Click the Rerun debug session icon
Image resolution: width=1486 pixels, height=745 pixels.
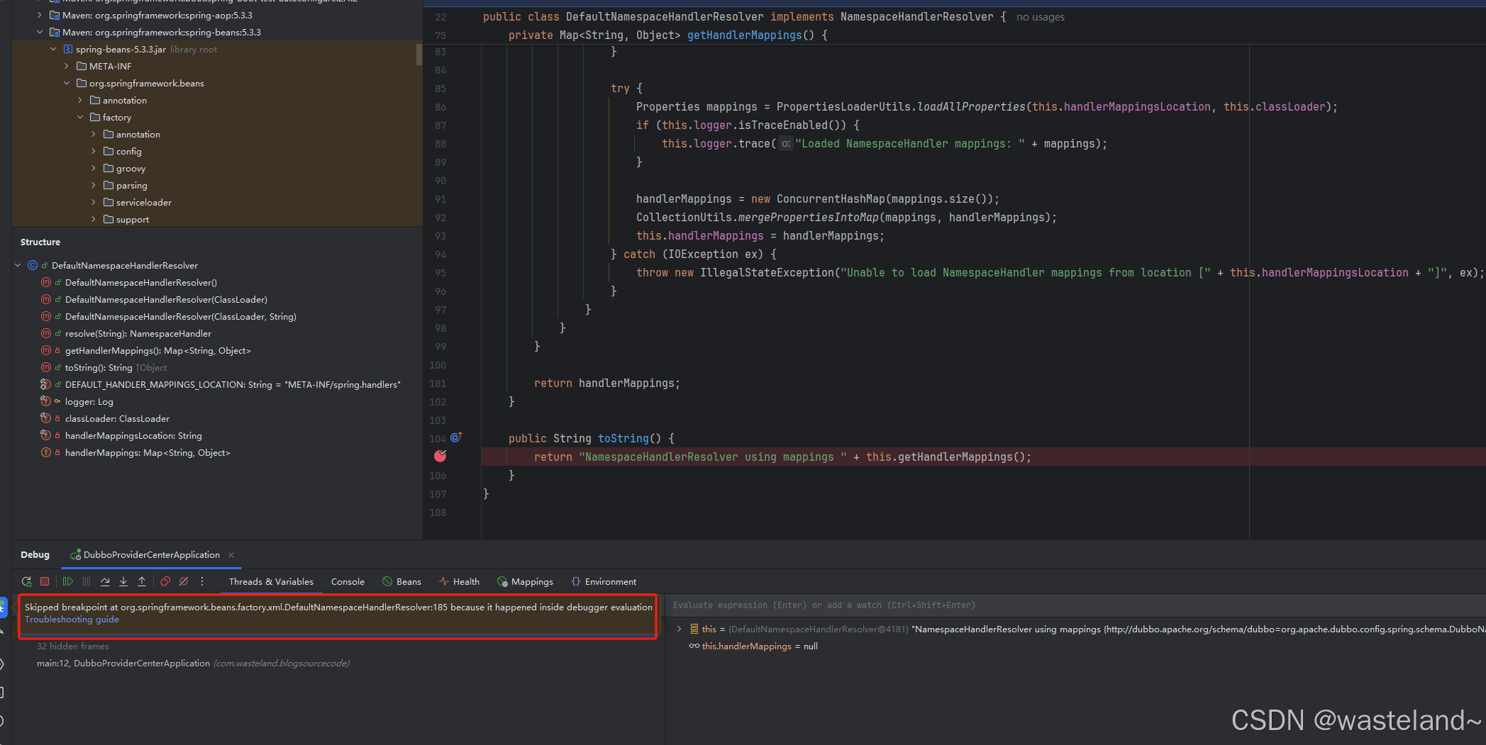(27, 581)
